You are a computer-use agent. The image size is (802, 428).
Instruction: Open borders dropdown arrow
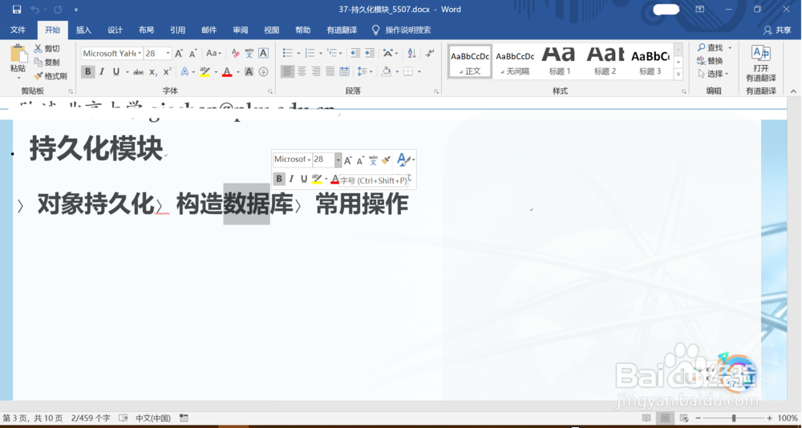419,72
